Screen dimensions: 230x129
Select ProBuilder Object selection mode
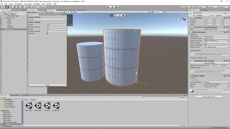pos(112,15)
